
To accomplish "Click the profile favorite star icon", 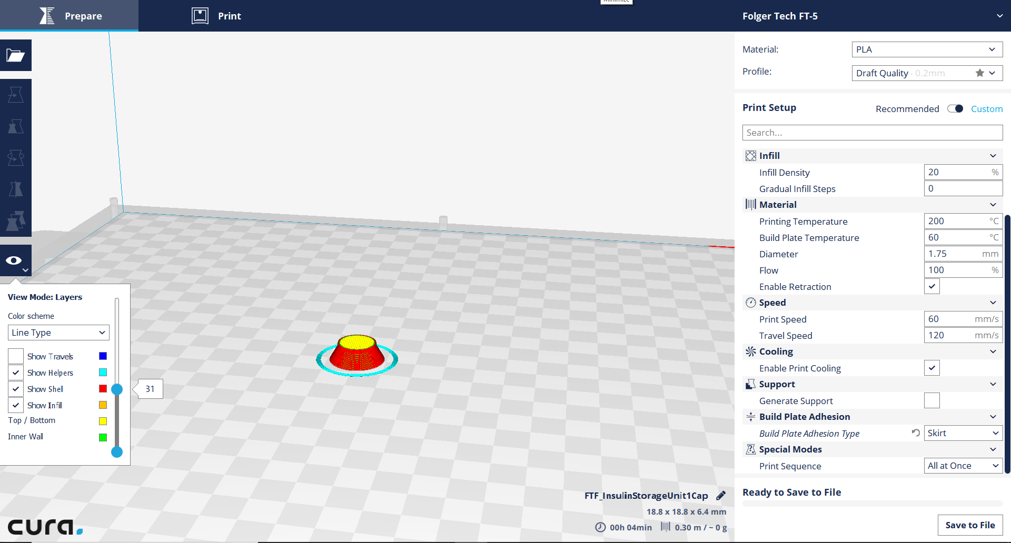I will [x=979, y=73].
